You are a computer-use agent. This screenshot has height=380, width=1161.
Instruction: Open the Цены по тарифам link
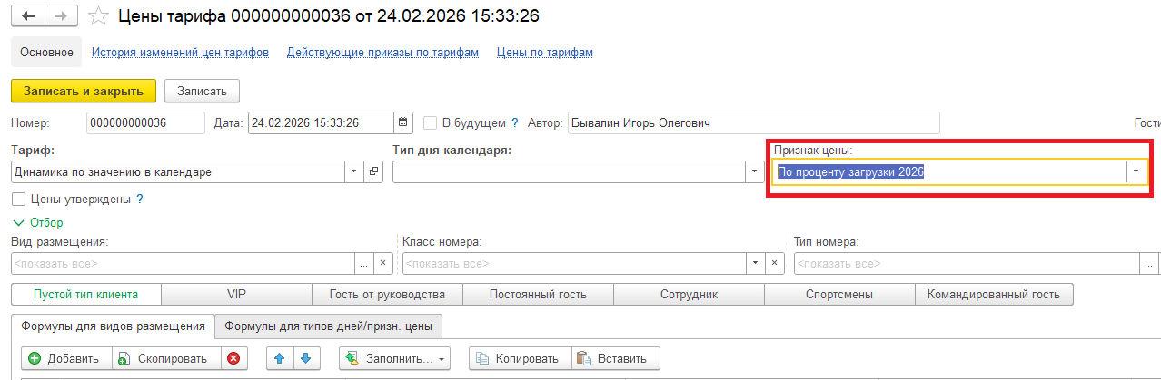pos(545,53)
